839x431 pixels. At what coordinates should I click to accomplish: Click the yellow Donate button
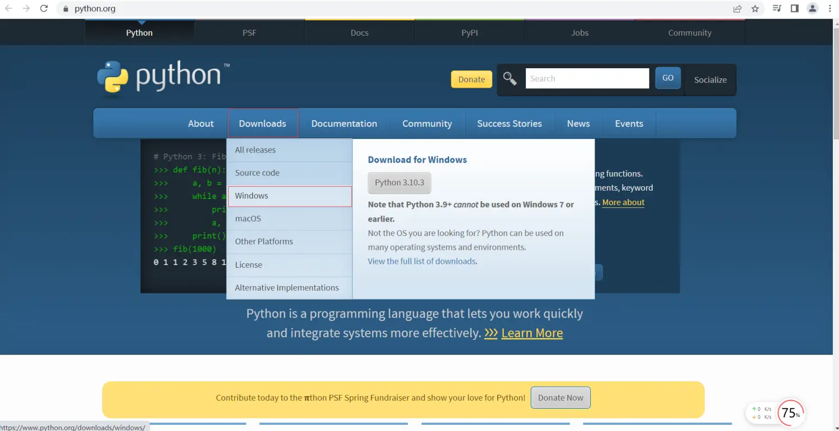tap(472, 79)
